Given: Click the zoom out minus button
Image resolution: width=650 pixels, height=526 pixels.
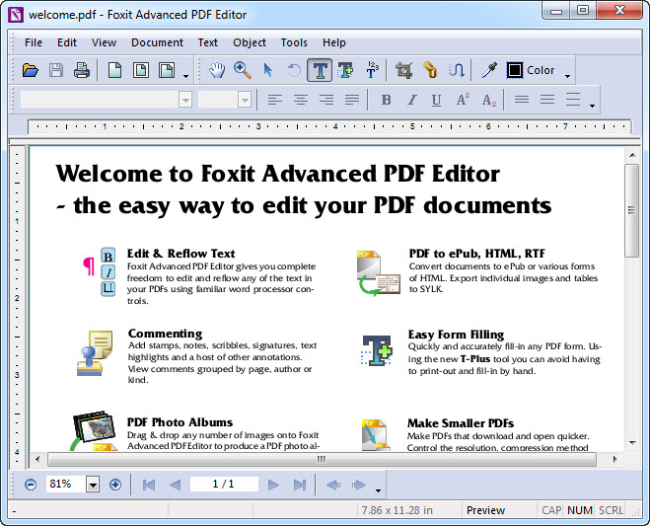Looking at the screenshot, I should click(31, 485).
